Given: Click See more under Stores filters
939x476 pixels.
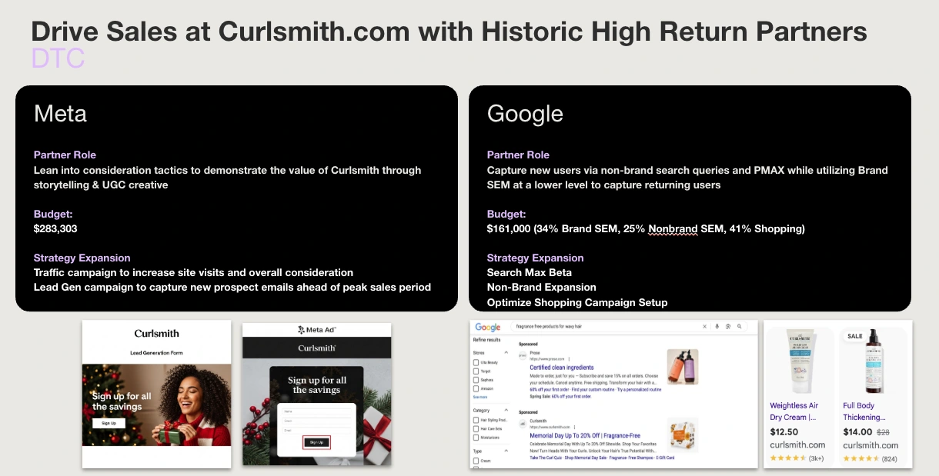Looking at the screenshot, I should [480, 397].
